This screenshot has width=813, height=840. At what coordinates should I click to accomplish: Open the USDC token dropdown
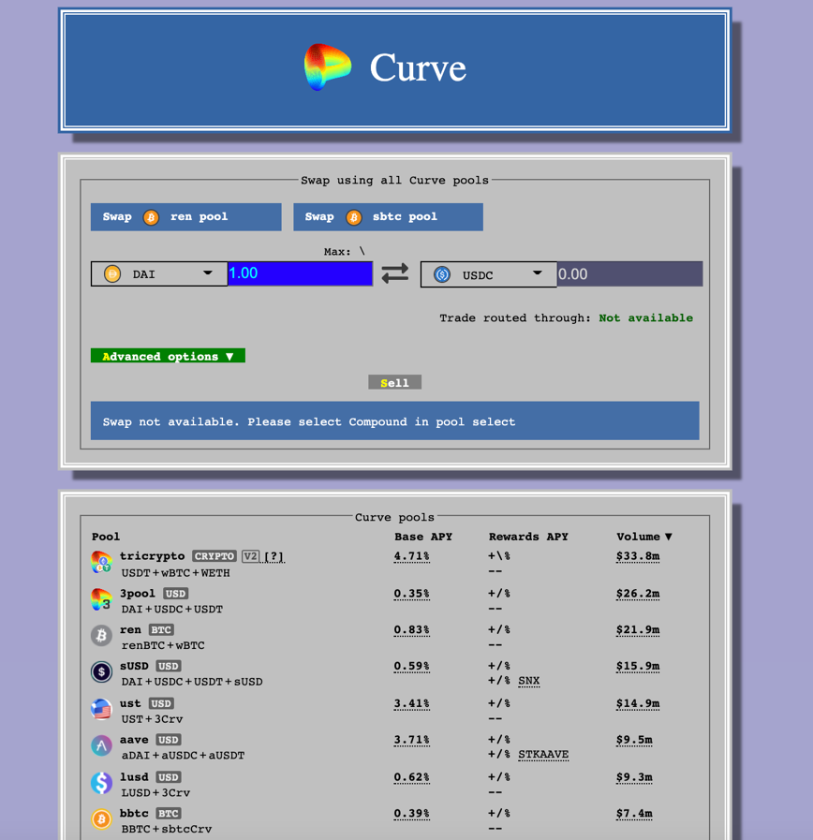pos(537,273)
